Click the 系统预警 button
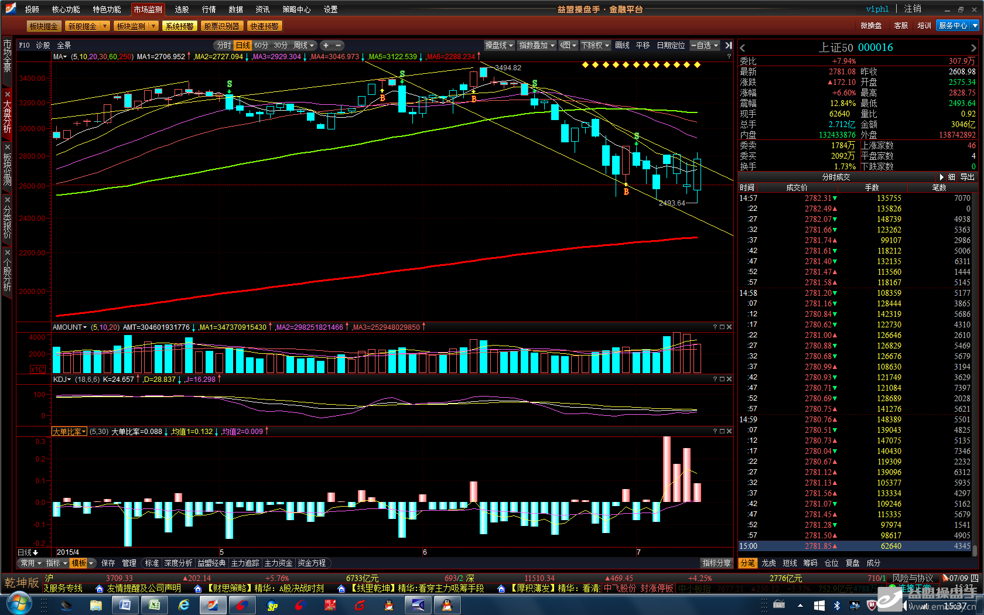Viewport: 984px width, 615px height. (x=179, y=26)
